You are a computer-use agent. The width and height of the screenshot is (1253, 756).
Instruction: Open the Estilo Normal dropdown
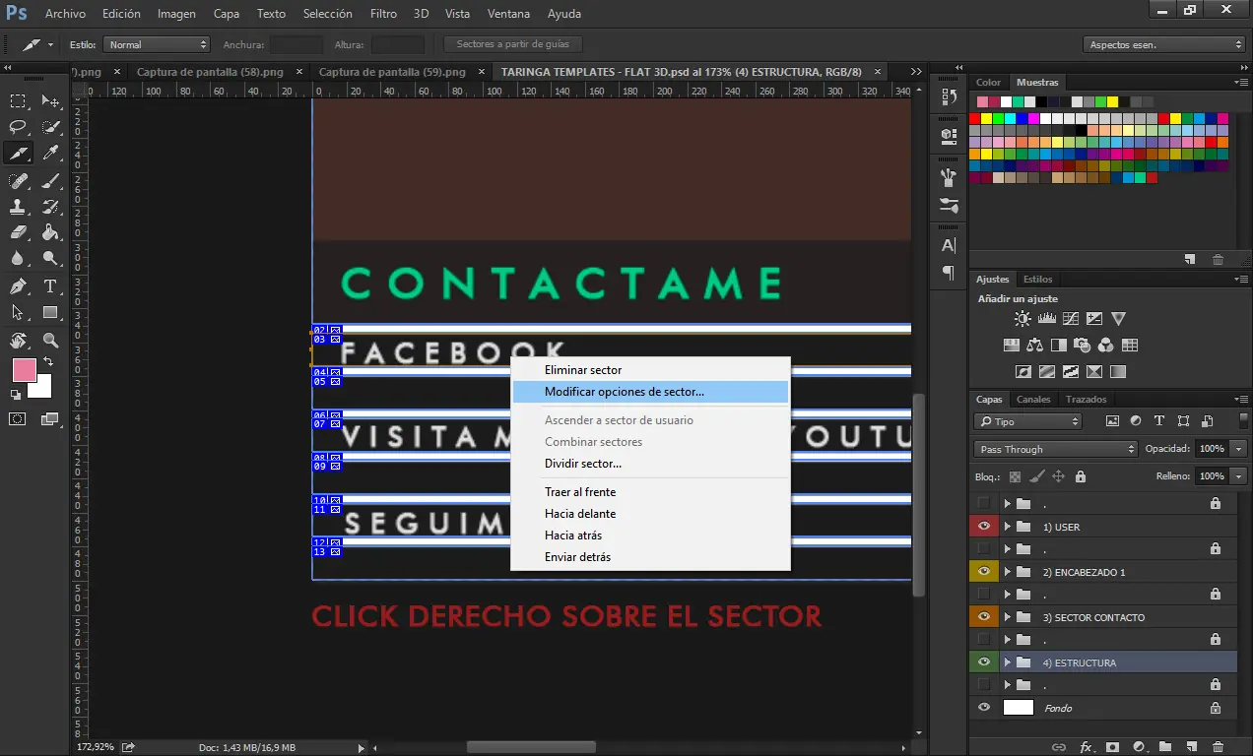158,44
